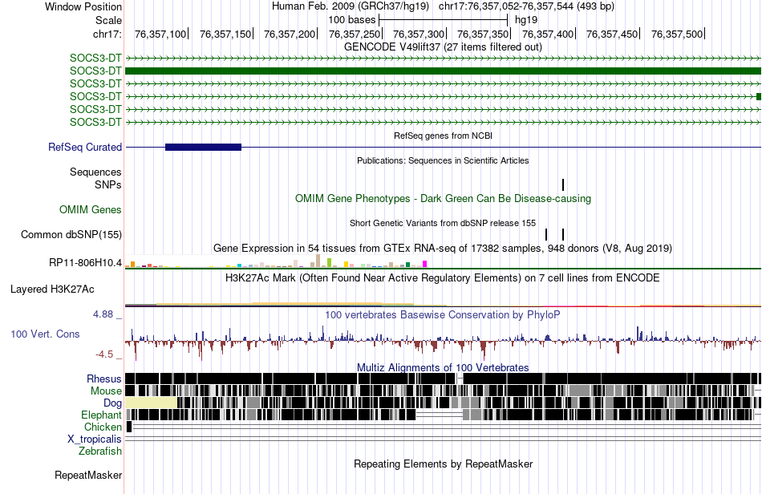
Task: Click the Layered H3K27Ac label
Action: tap(52, 289)
